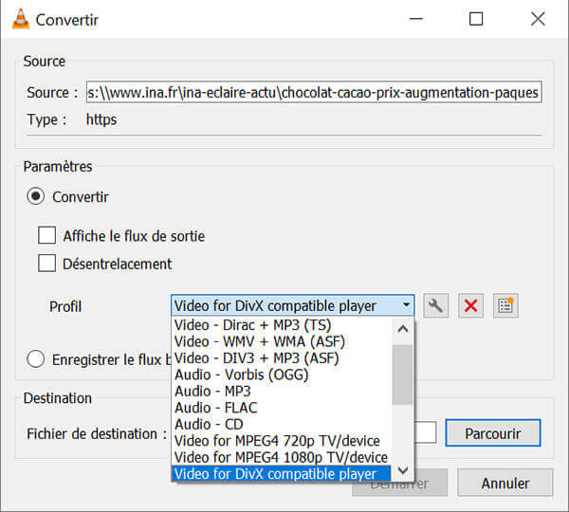Select Video for MPEG4 1080p TV/device
The width and height of the screenshot is (569, 512).
point(282,458)
